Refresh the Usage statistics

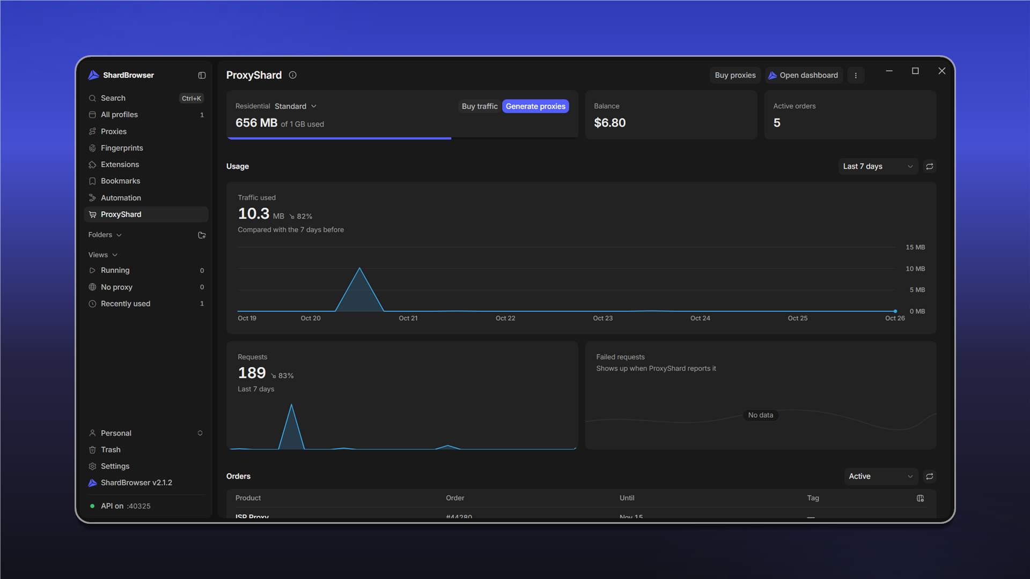coord(930,167)
